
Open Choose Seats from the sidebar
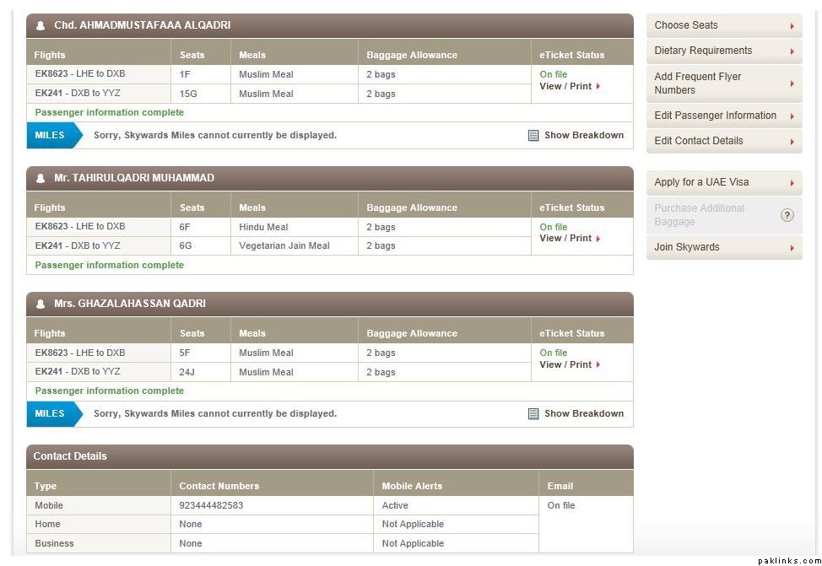coord(723,25)
